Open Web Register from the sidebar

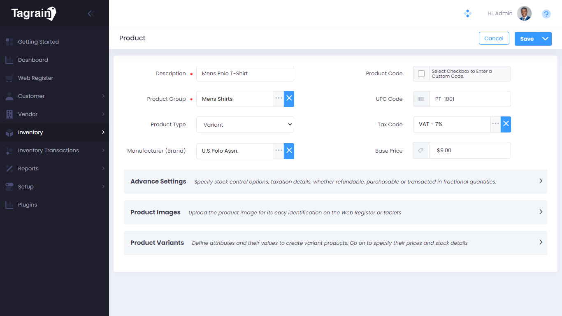coord(35,78)
